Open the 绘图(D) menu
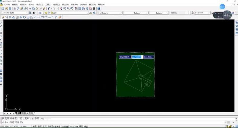The width and height of the screenshot is (238, 128). click(x=56, y=5)
